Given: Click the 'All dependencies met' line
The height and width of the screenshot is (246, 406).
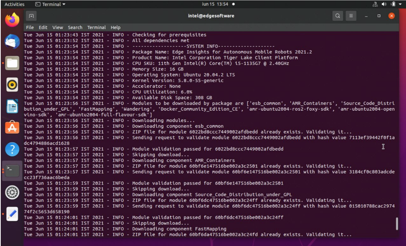Looking at the screenshot, I should tap(107, 41).
